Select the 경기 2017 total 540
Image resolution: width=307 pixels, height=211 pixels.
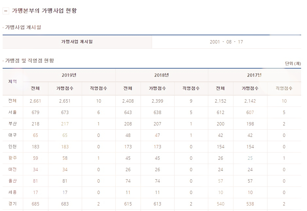[220, 204]
